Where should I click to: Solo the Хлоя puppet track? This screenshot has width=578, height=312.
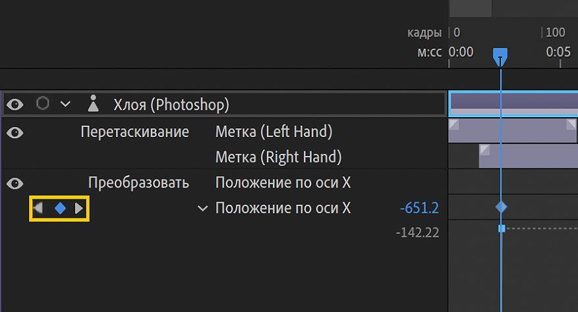pos(43,103)
